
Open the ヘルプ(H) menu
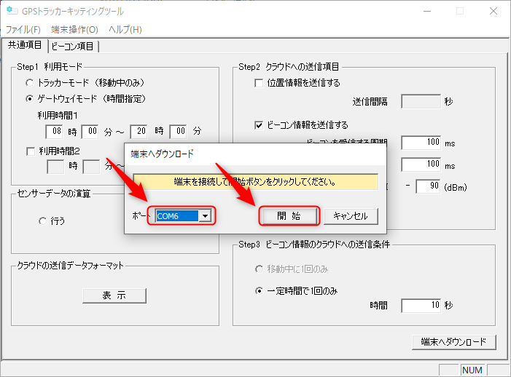tap(125, 30)
